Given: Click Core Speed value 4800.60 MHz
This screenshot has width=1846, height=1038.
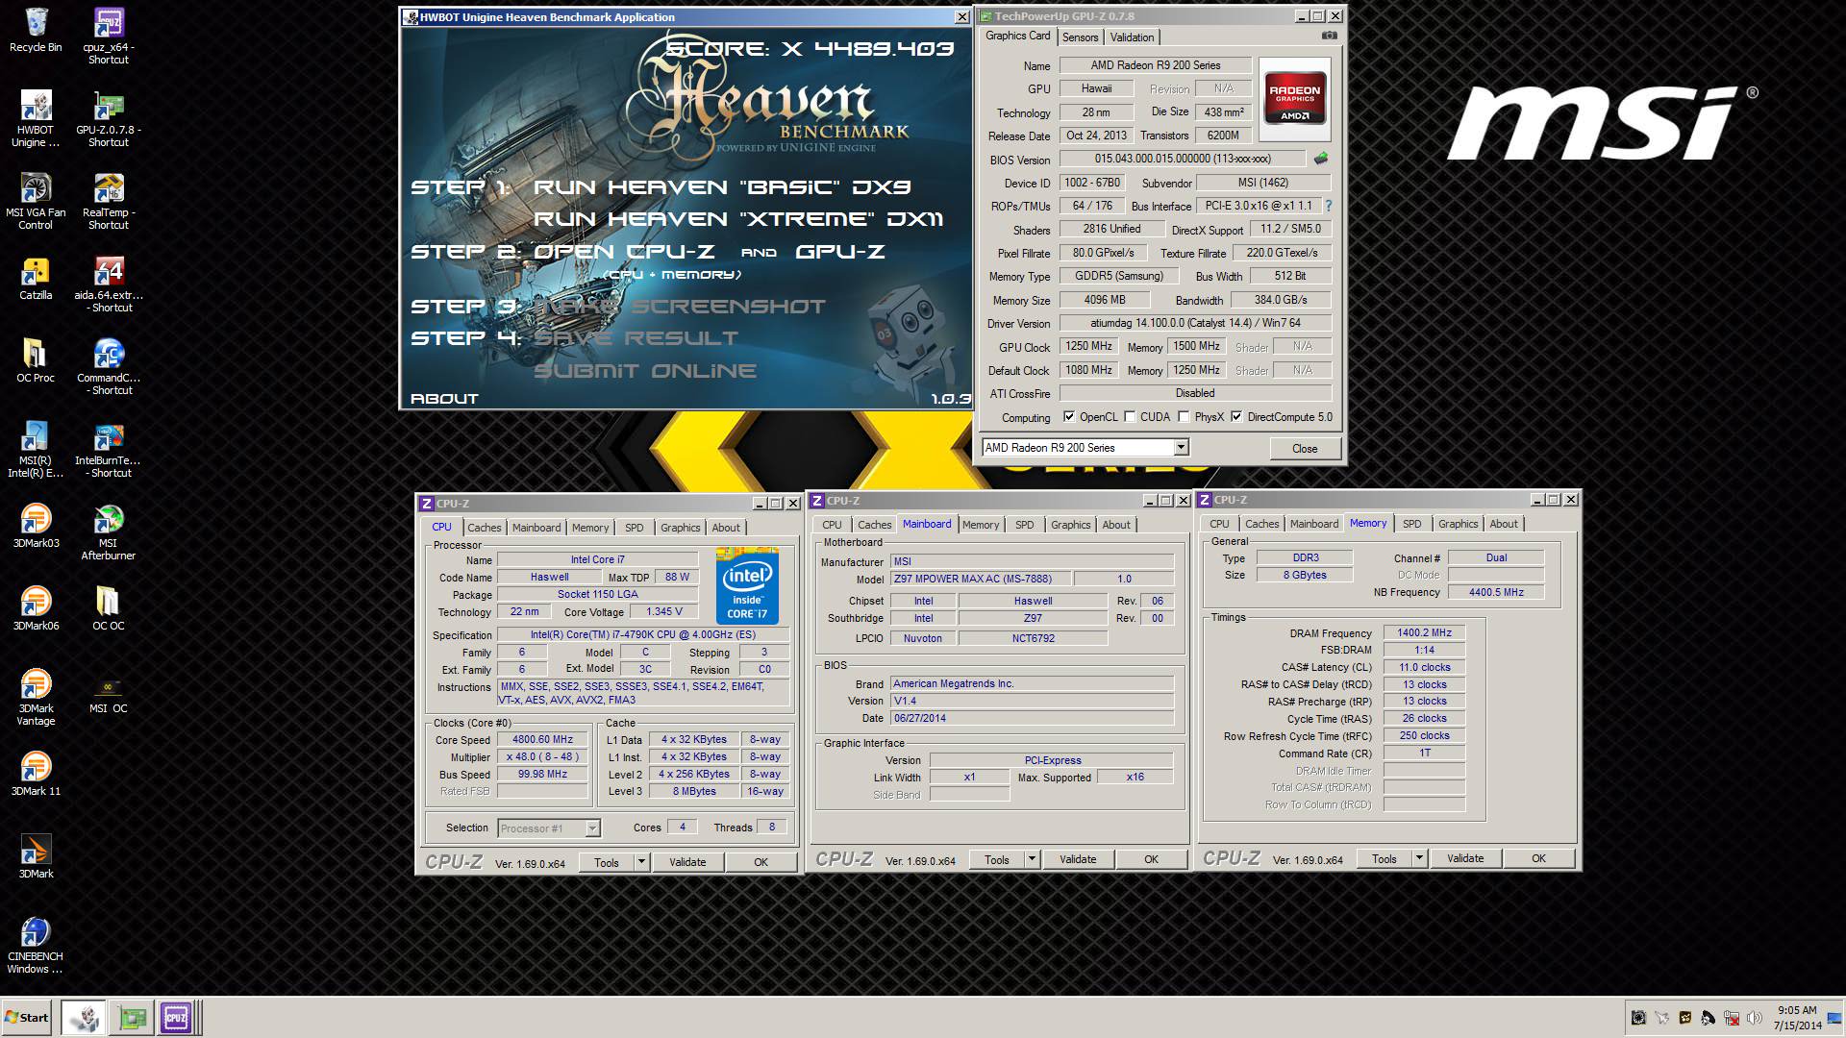Looking at the screenshot, I should tap(542, 740).
